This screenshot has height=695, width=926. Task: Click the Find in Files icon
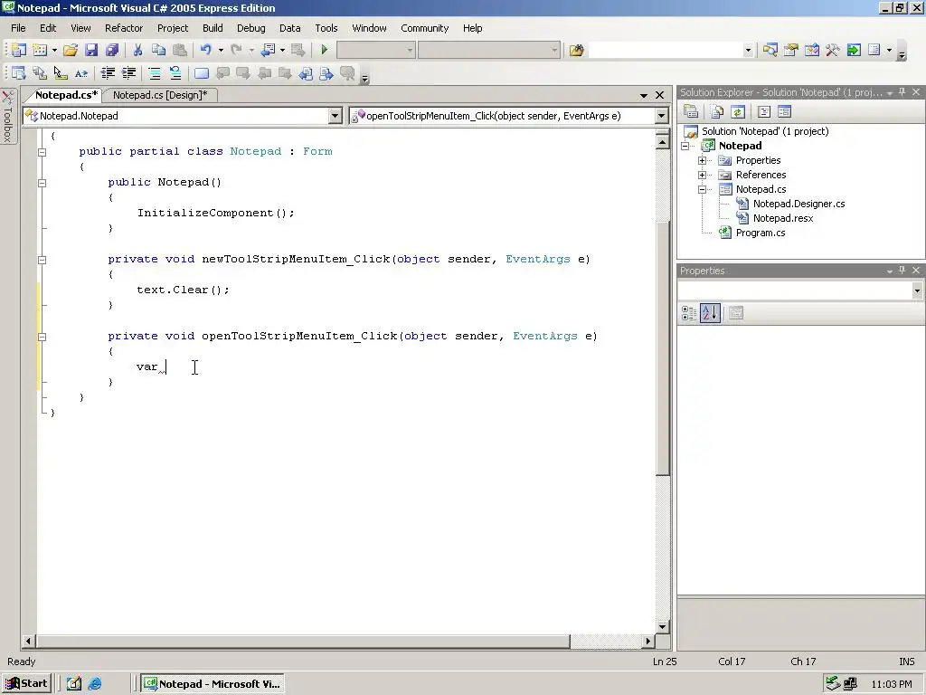point(576,51)
